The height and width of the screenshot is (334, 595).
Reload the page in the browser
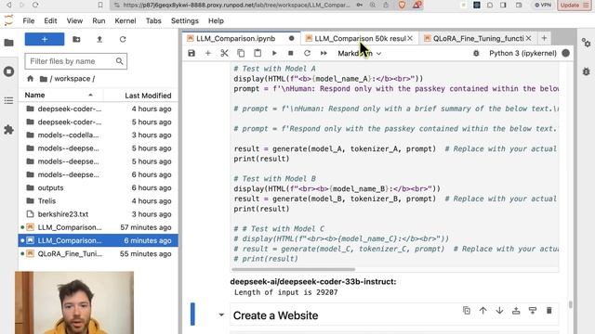click(x=35, y=5)
